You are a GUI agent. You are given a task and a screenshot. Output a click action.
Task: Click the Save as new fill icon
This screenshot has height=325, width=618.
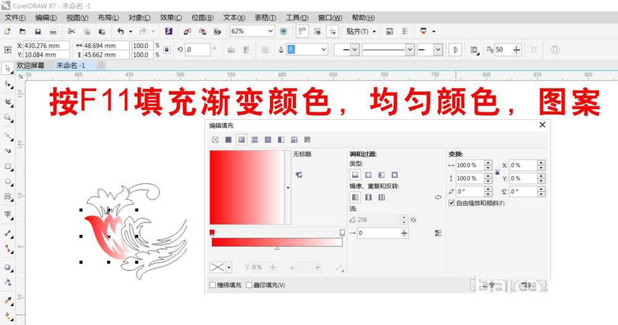click(x=299, y=174)
